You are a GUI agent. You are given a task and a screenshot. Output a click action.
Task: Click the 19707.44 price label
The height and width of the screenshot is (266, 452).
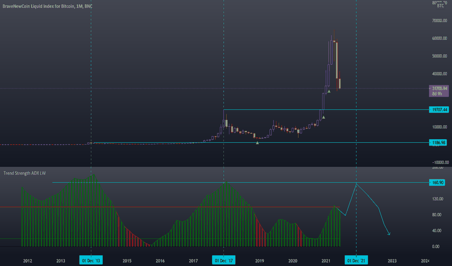coord(439,110)
